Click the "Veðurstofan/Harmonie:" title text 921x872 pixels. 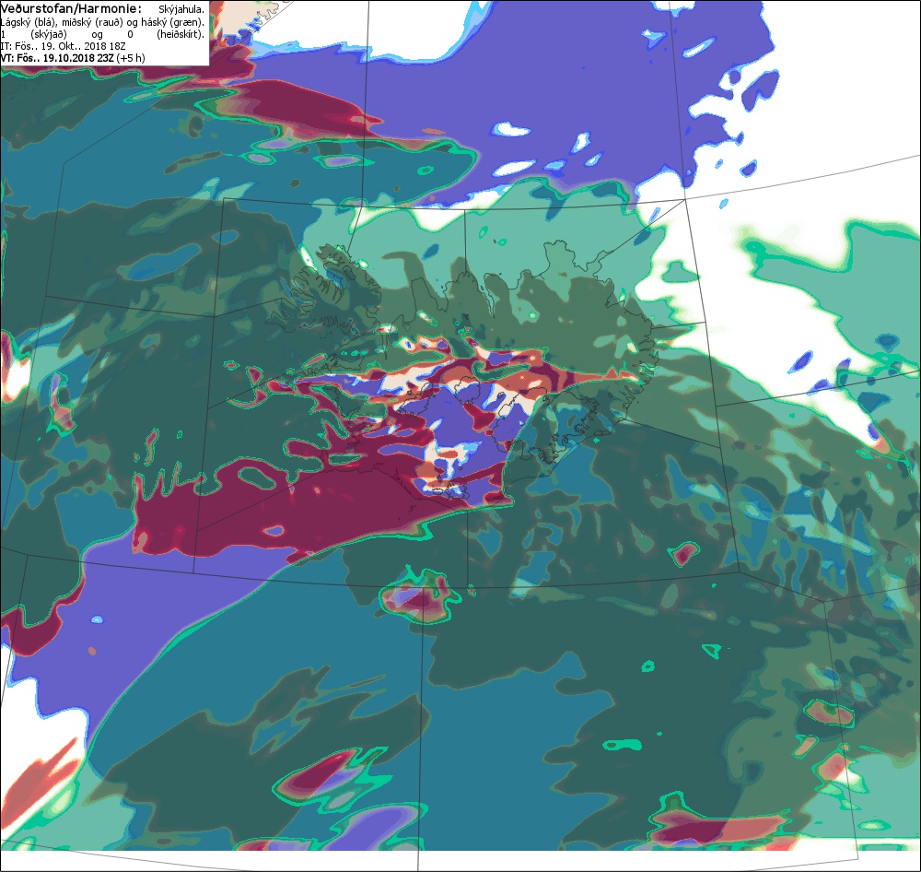[x=71, y=9]
